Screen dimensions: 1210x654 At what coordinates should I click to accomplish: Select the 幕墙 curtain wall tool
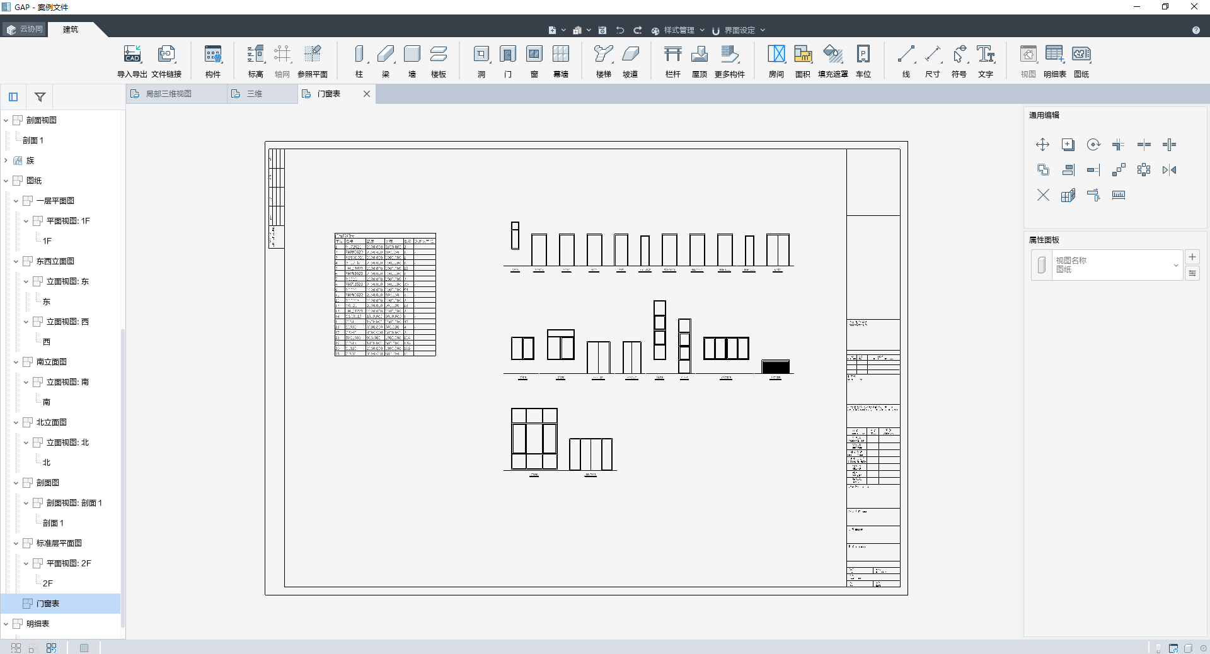[561, 61]
